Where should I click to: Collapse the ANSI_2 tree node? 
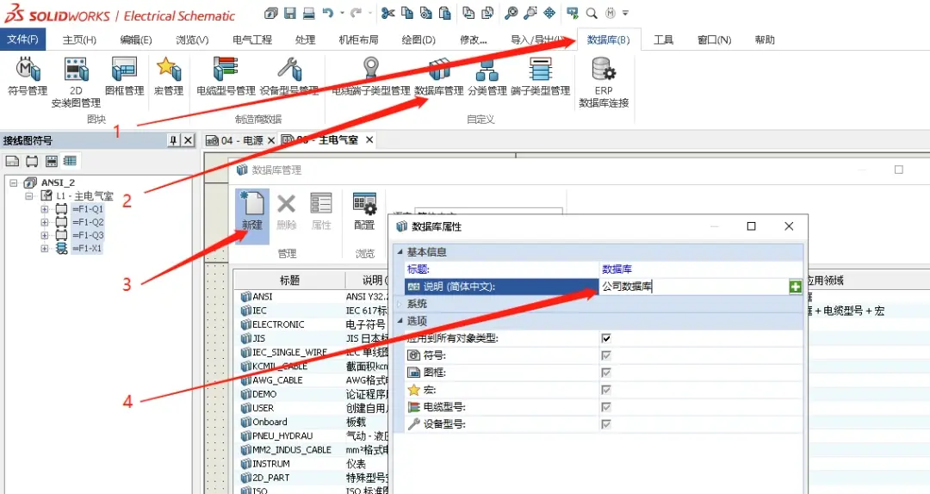13,182
